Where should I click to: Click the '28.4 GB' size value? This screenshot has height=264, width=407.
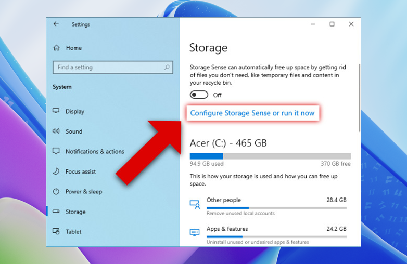tap(336, 200)
